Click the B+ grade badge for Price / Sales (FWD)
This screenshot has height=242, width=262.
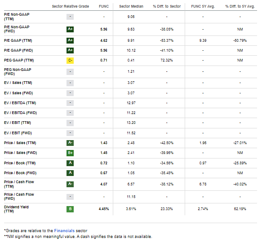tap(70, 153)
